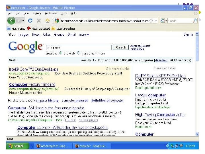
Task: Click the Sign in link
Action: (188, 35)
